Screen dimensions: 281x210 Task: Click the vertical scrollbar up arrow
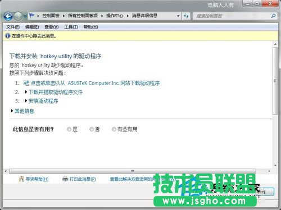coord(275,44)
